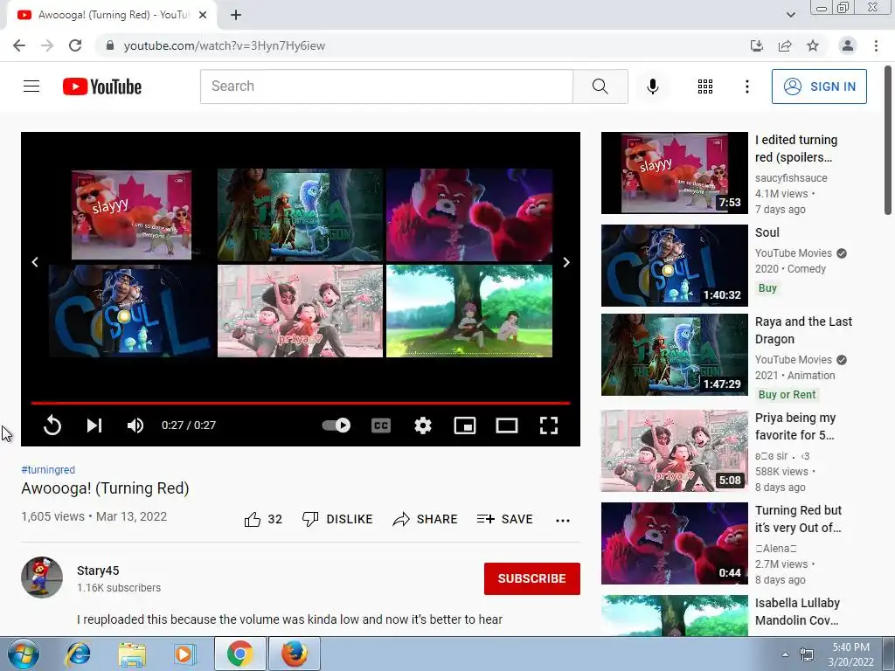
Task: Skip to the next video
Action: [94, 425]
